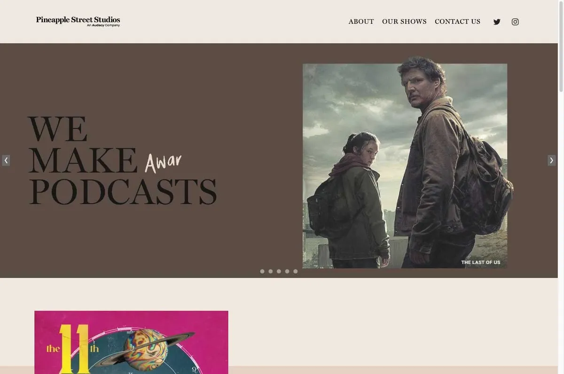
Task: Open the OUR SHOWS menu item
Action: [x=404, y=22]
